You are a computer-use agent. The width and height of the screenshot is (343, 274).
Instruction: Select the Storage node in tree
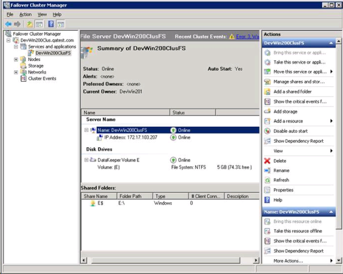tap(35, 66)
